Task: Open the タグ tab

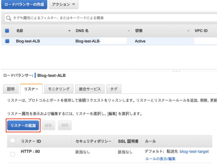Action: 114,89
